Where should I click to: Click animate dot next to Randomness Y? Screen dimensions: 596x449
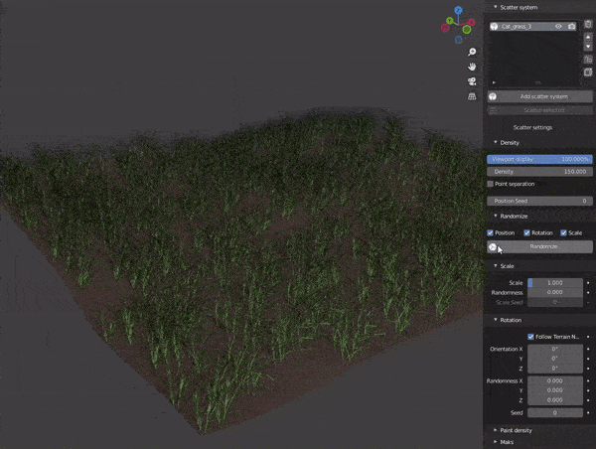(x=588, y=390)
